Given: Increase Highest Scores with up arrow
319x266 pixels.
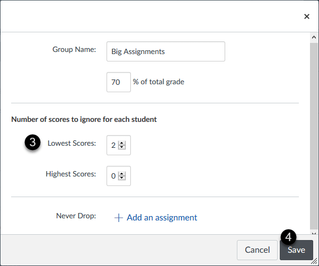Looking at the screenshot, I should (122, 174).
